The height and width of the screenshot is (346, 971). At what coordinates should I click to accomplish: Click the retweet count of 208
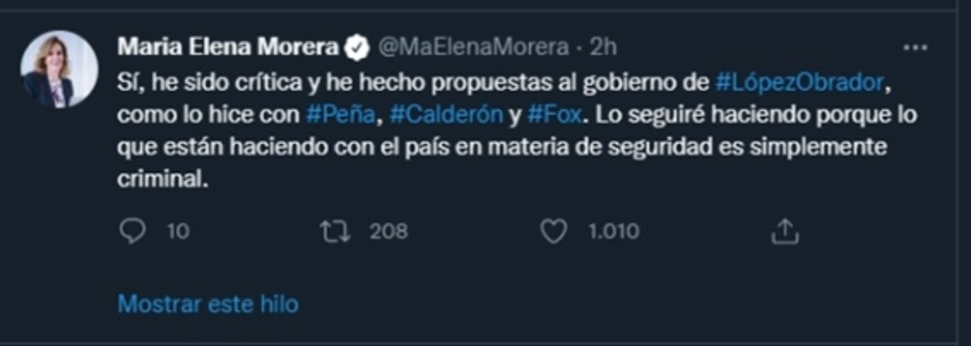[x=388, y=231]
